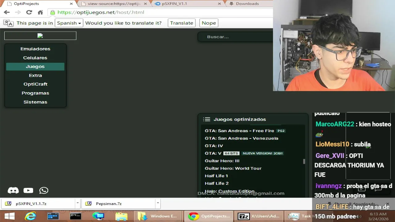
Task: Open the File Explorer folder taskbar icon
Action: pos(121,216)
